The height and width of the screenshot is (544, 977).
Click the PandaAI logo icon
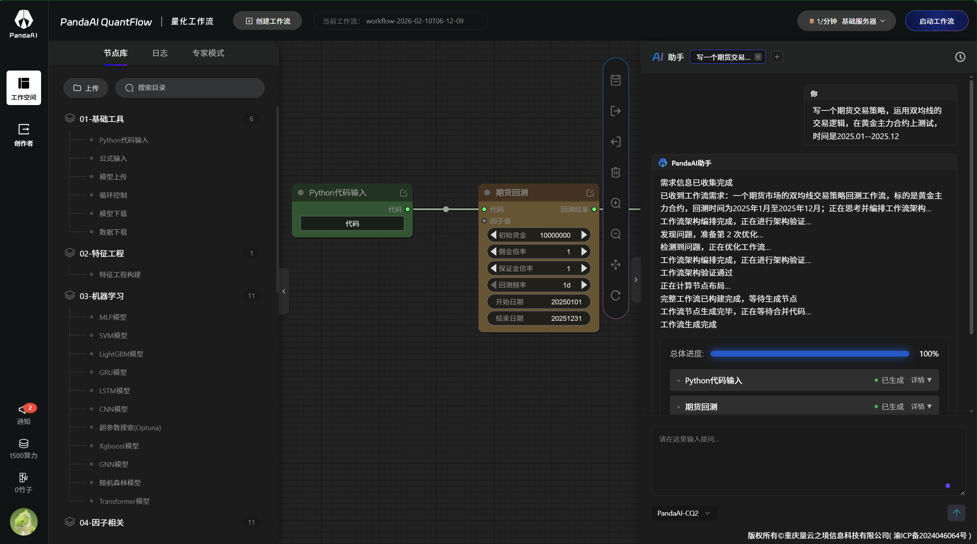[24, 19]
